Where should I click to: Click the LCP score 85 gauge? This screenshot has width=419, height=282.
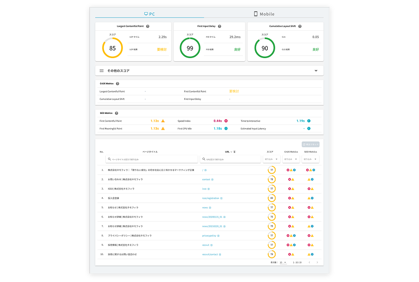coord(112,48)
